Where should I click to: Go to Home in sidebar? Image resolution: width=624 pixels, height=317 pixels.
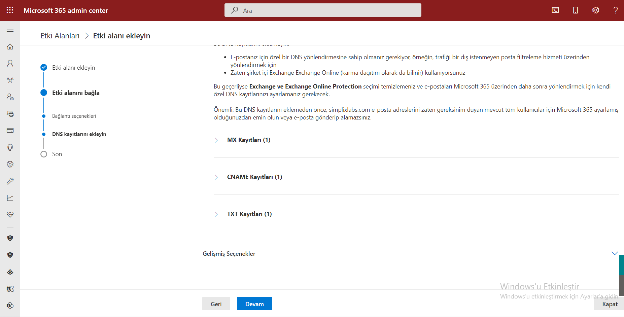tap(10, 47)
